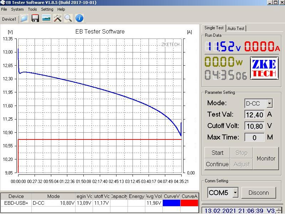
Task: Expand the Mode D-CC dropdown
Action: 270,103
